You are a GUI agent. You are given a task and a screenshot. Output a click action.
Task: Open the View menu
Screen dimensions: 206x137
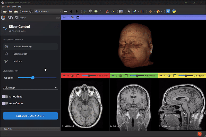(x=14, y=6)
